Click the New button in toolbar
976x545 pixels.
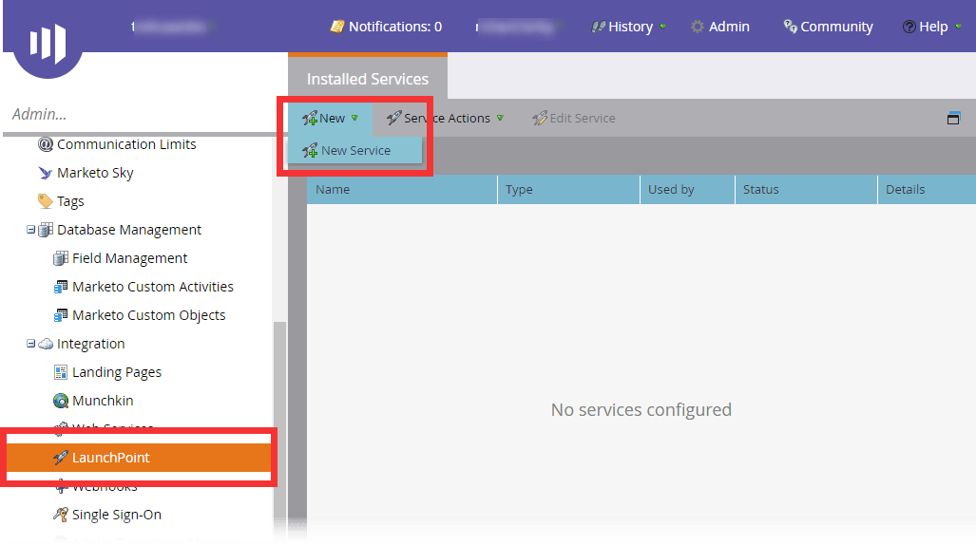[330, 118]
